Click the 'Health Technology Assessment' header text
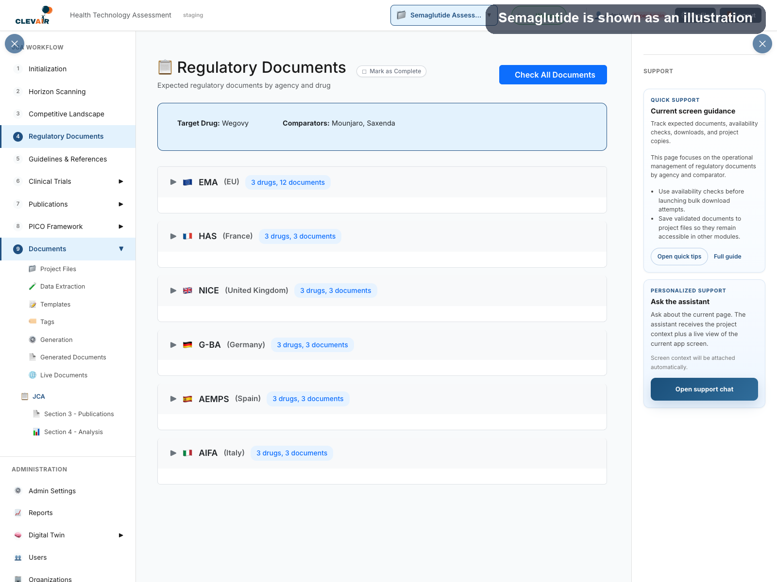 pos(120,15)
